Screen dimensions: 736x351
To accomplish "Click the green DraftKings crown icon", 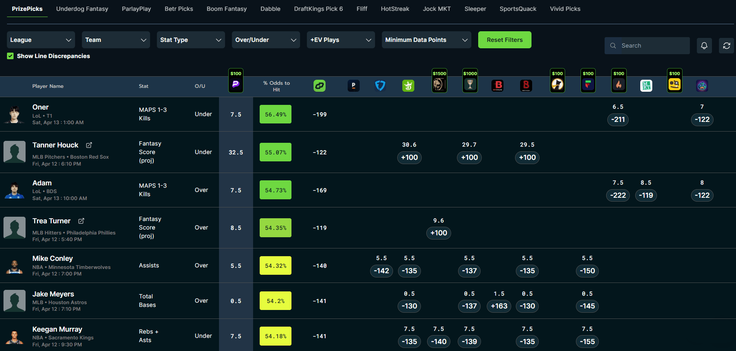I will (408, 86).
